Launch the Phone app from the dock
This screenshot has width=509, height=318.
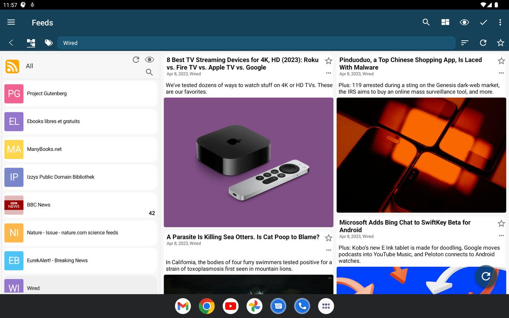pos(302,306)
